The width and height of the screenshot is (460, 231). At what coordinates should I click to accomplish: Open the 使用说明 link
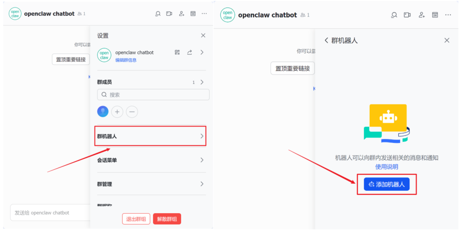pos(387,167)
